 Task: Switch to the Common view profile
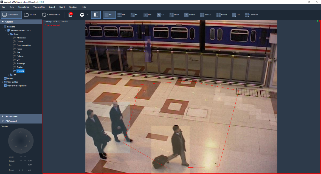point(251,15)
